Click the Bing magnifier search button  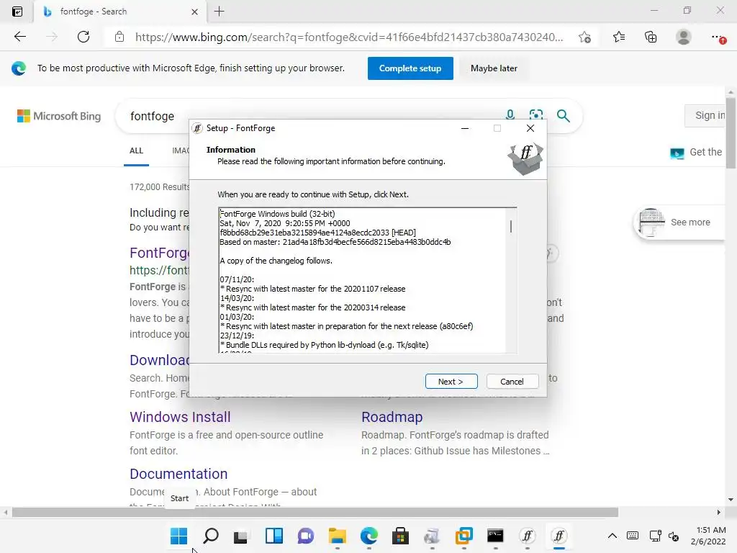tap(563, 116)
